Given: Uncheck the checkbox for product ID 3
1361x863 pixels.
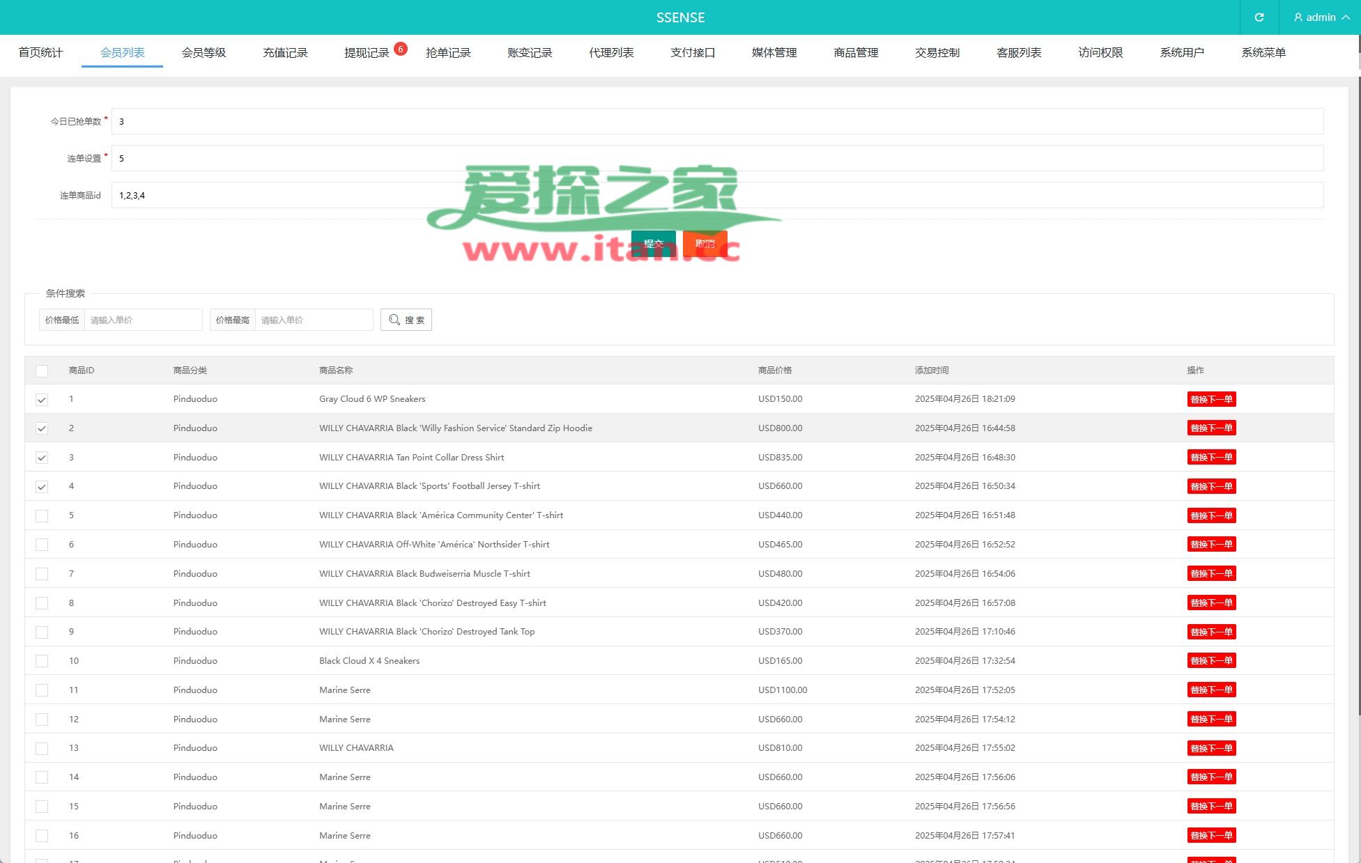Looking at the screenshot, I should click(x=42, y=458).
